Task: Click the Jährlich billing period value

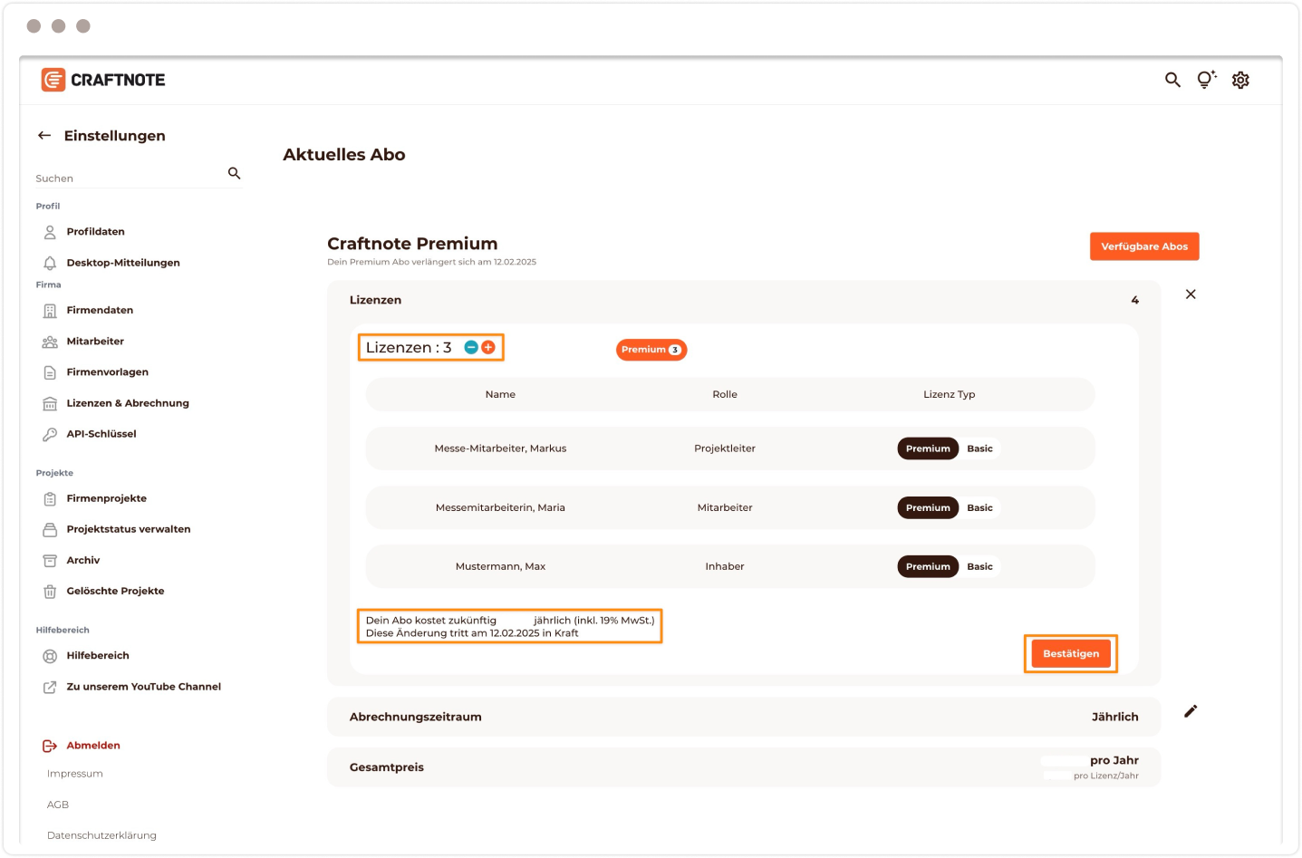Action: point(1114,717)
